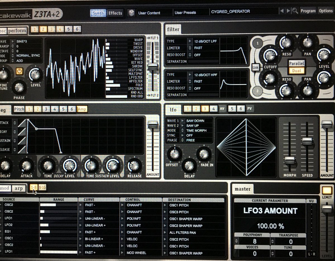
Task: Select LFO 4 button
Action: pyautogui.click(x=213, y=109)
